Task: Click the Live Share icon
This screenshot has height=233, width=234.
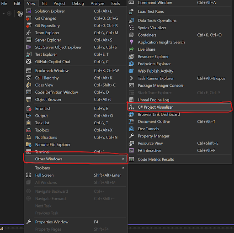Action: tap(131, 49)
